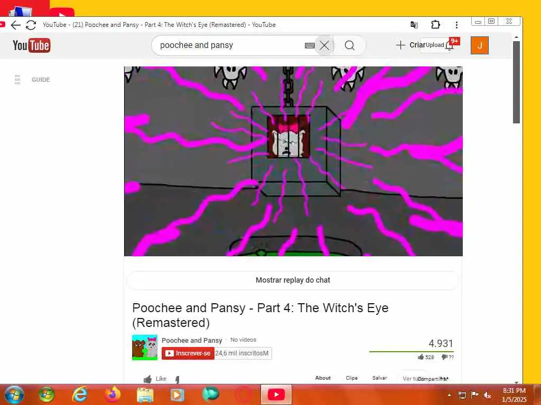
Task: Open the Action Center flag in tray
Action: [475, 394]
